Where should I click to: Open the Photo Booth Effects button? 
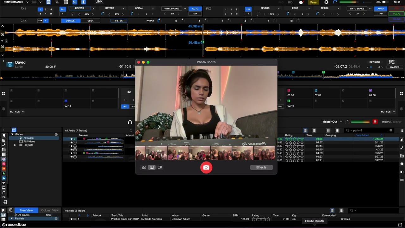click(x=261, y=167)
